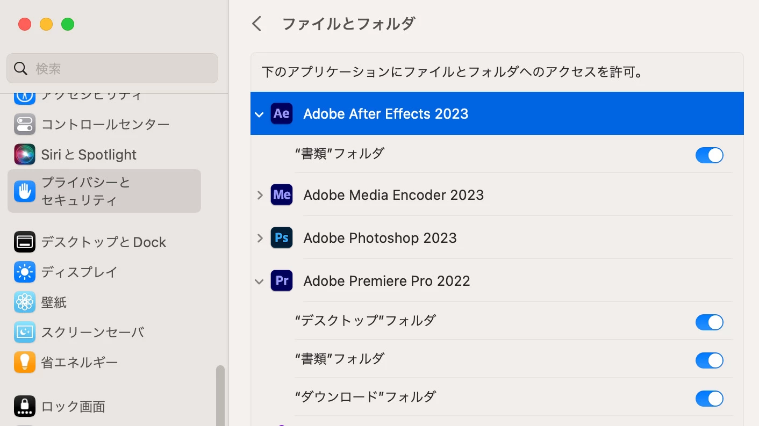Expand the Adobe Media Encoder 2023 row

tap(260, 195)
